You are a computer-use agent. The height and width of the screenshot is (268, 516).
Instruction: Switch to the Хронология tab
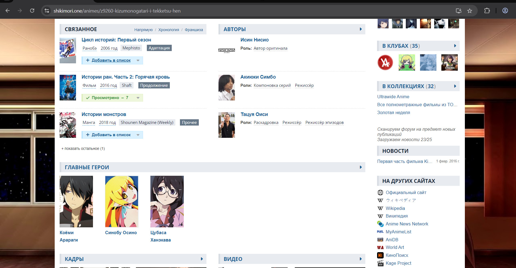pos(168,30)
